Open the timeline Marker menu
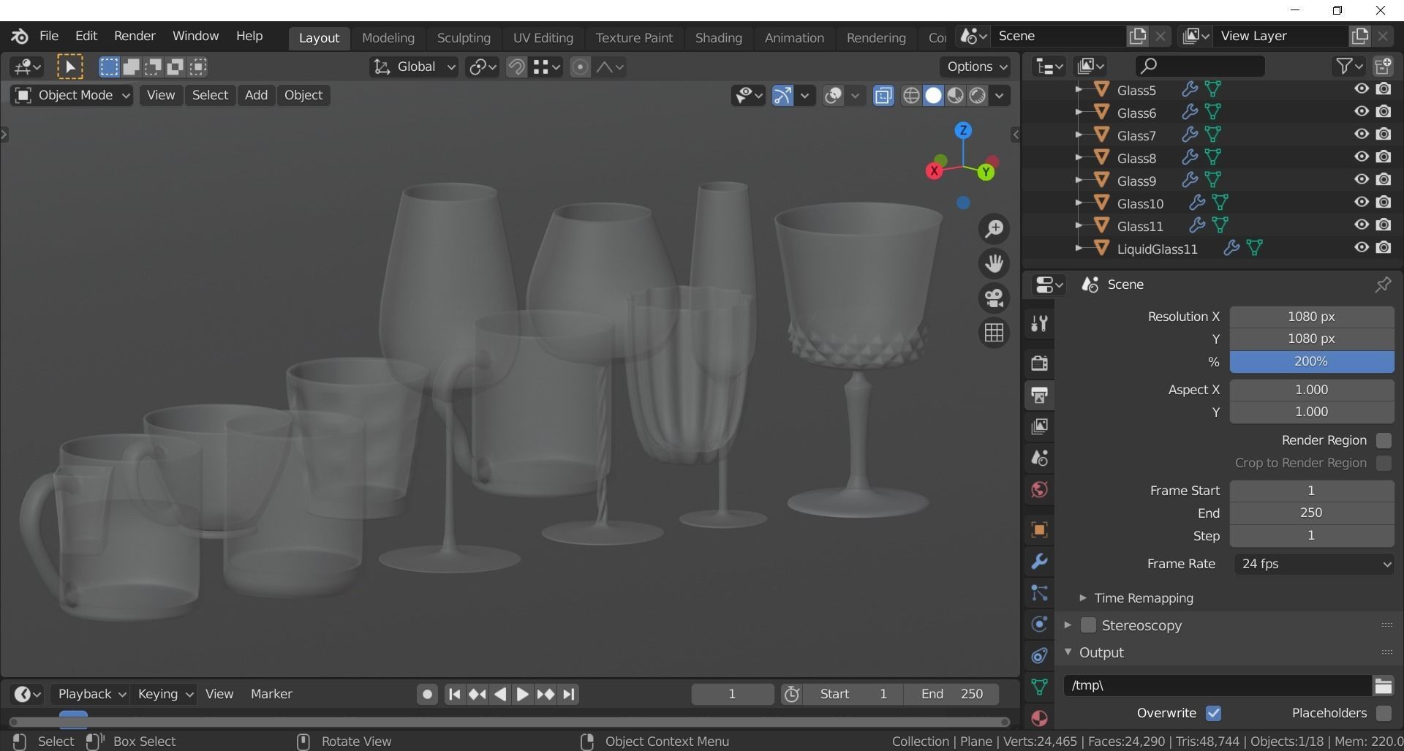Screen dimensions: 1404x751 [271, 694]
